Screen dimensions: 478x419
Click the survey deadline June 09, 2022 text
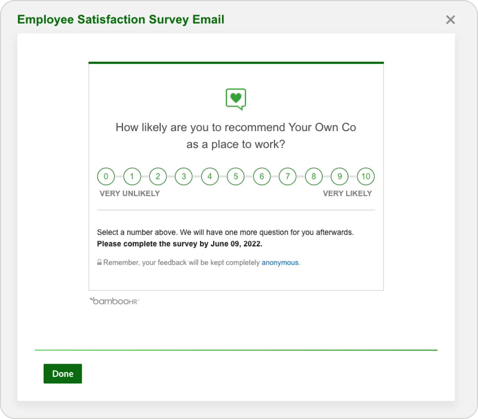coord(236,244)
